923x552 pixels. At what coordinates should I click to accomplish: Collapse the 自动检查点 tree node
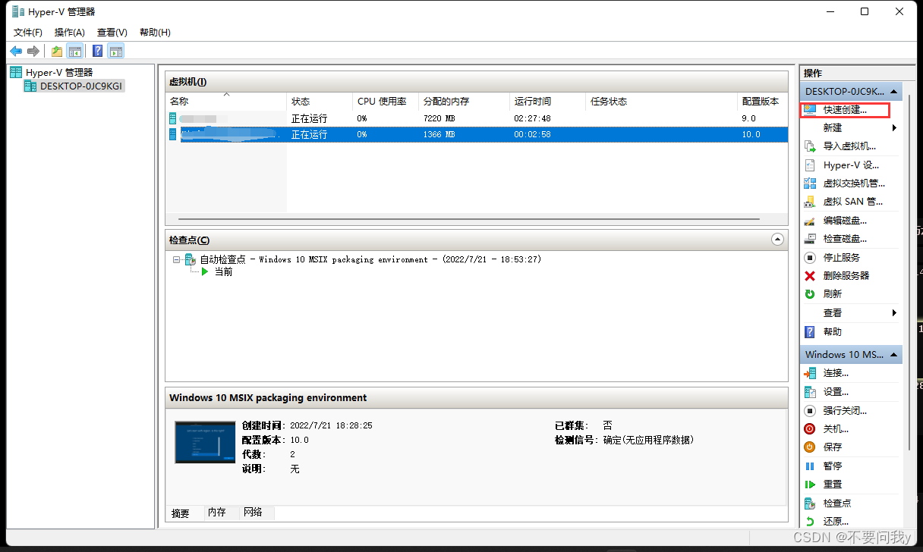(176, 259)
